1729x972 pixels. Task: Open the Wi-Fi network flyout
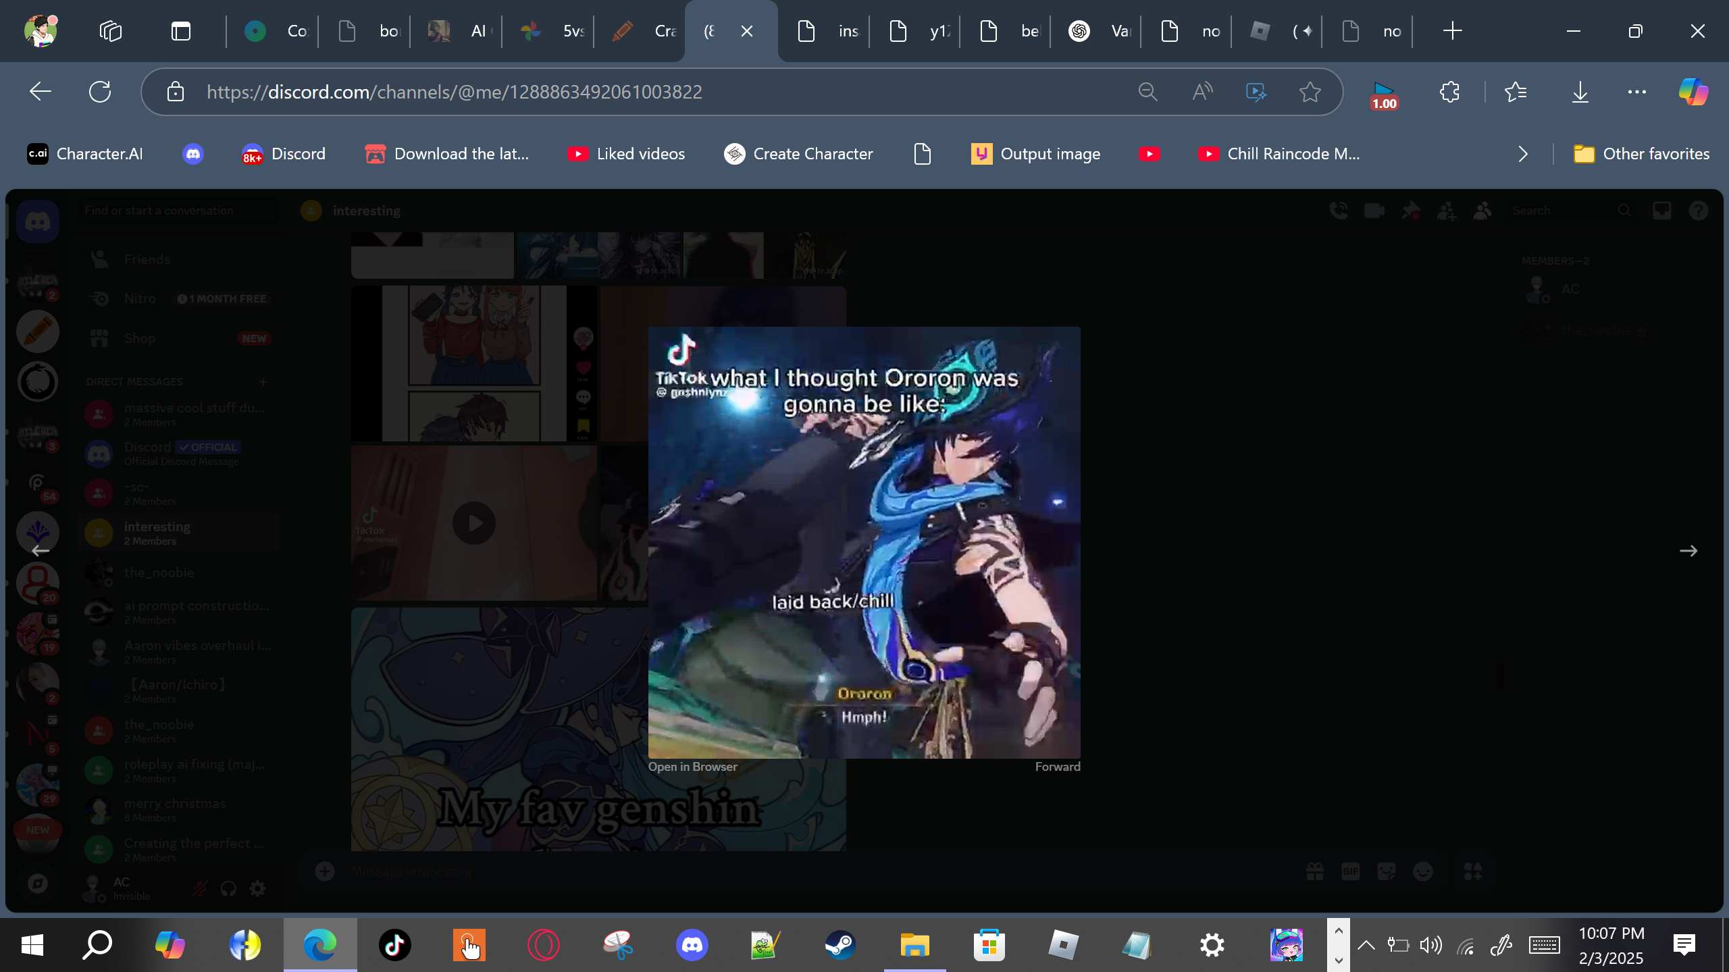point(1465,945)
